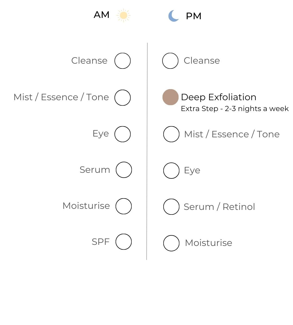Viewport: 293px width, 325px height.
Task: Tick the PM Mist / Essence / Tone circle
Action: tap(171, 134)
